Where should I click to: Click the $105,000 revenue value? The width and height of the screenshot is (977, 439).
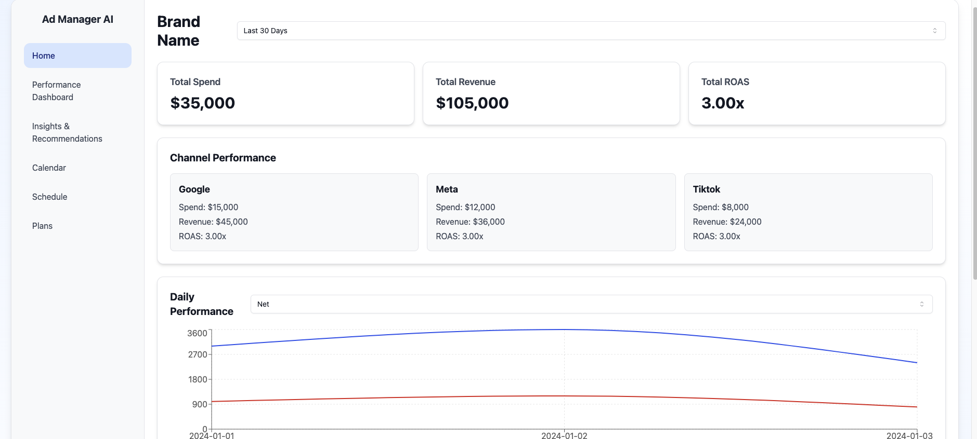(472, 103)
